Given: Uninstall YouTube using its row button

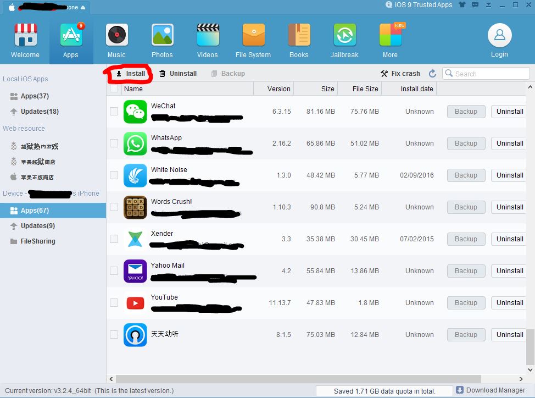Looking at the screenshot, I should point(509,303).
